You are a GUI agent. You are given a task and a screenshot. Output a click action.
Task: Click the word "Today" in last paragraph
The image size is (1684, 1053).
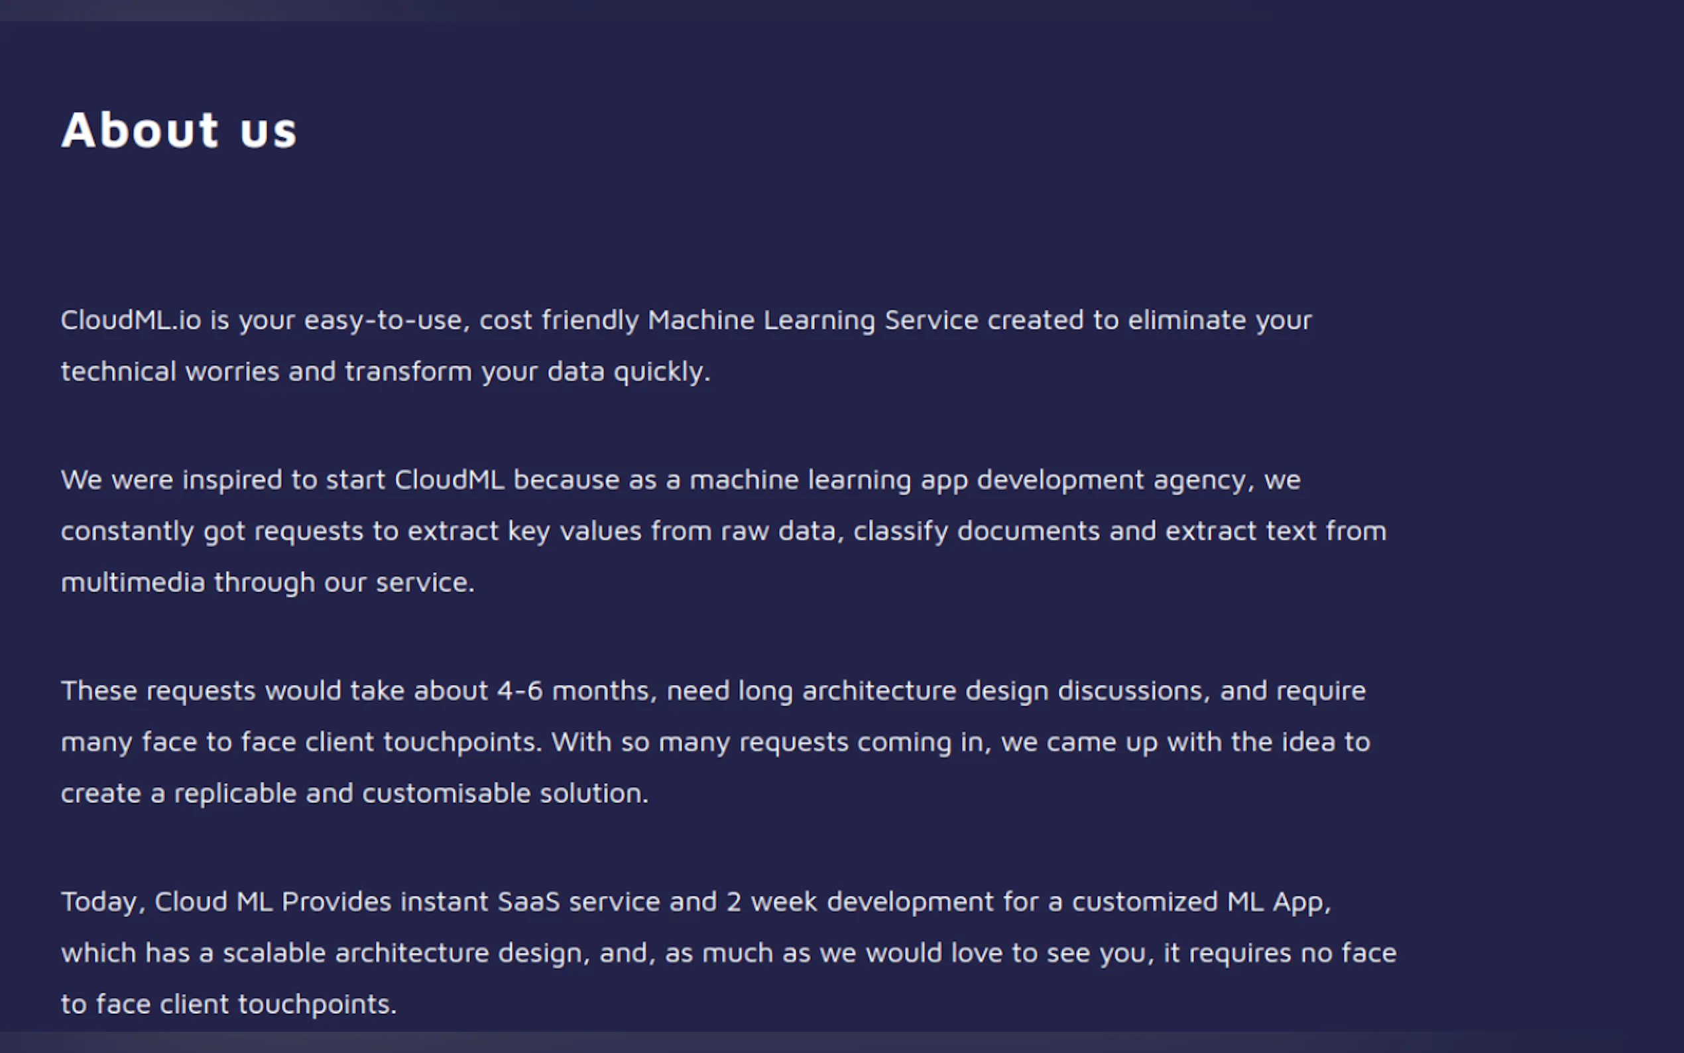pos(99,902)
